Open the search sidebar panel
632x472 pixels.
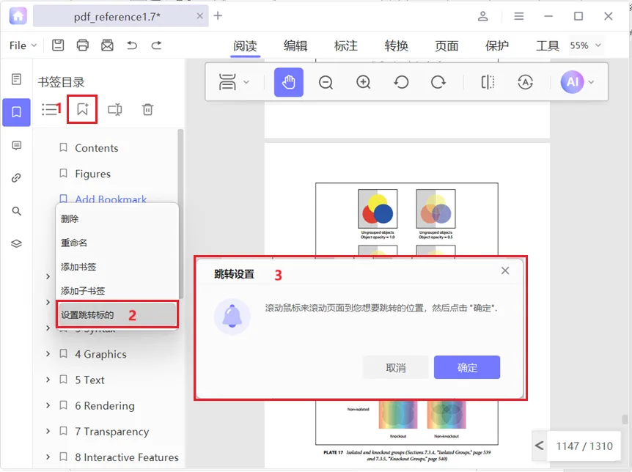17,211
